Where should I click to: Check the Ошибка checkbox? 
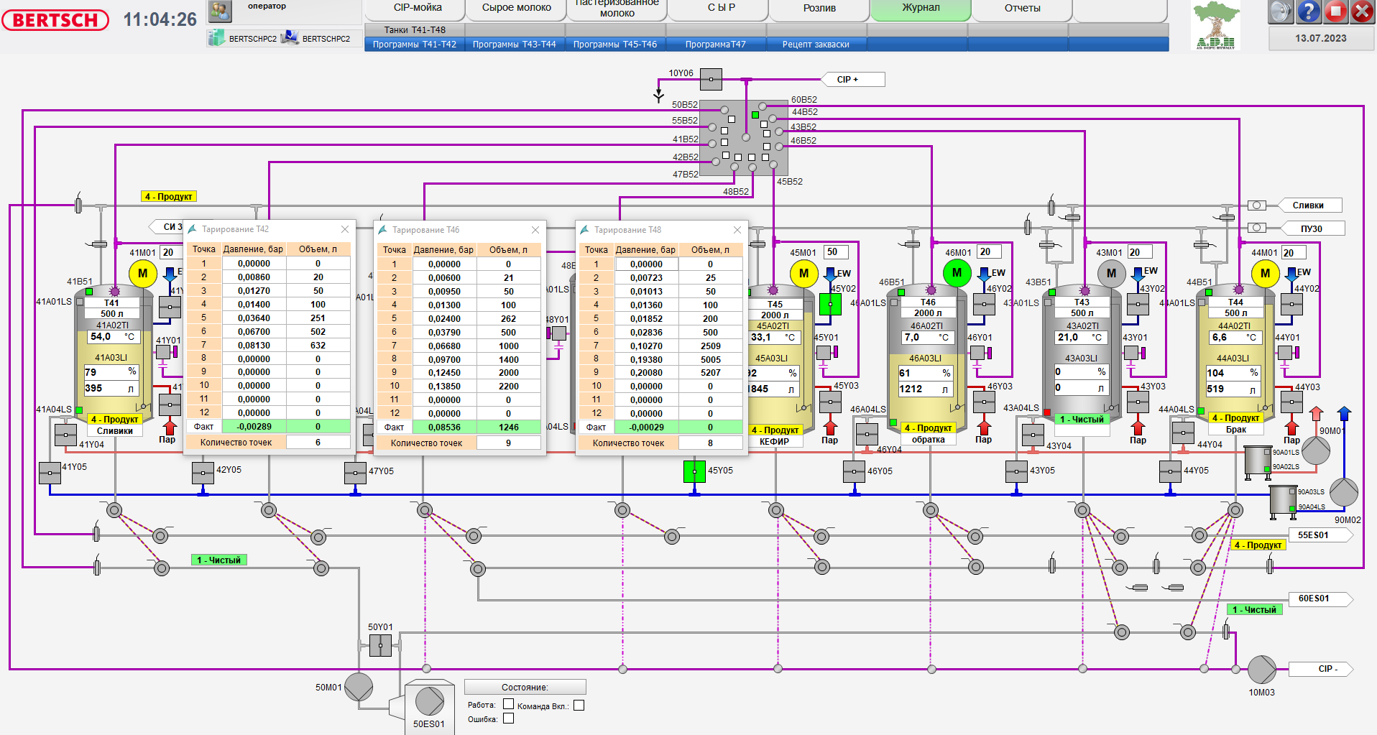[x=508, y=718]
